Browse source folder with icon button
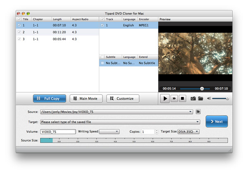Image resolution: width=248 pixels, height=174 pixels. coord(198,111)
